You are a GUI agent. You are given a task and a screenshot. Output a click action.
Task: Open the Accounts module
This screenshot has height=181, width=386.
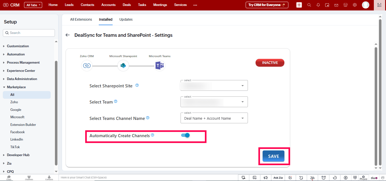click(108, 5)
